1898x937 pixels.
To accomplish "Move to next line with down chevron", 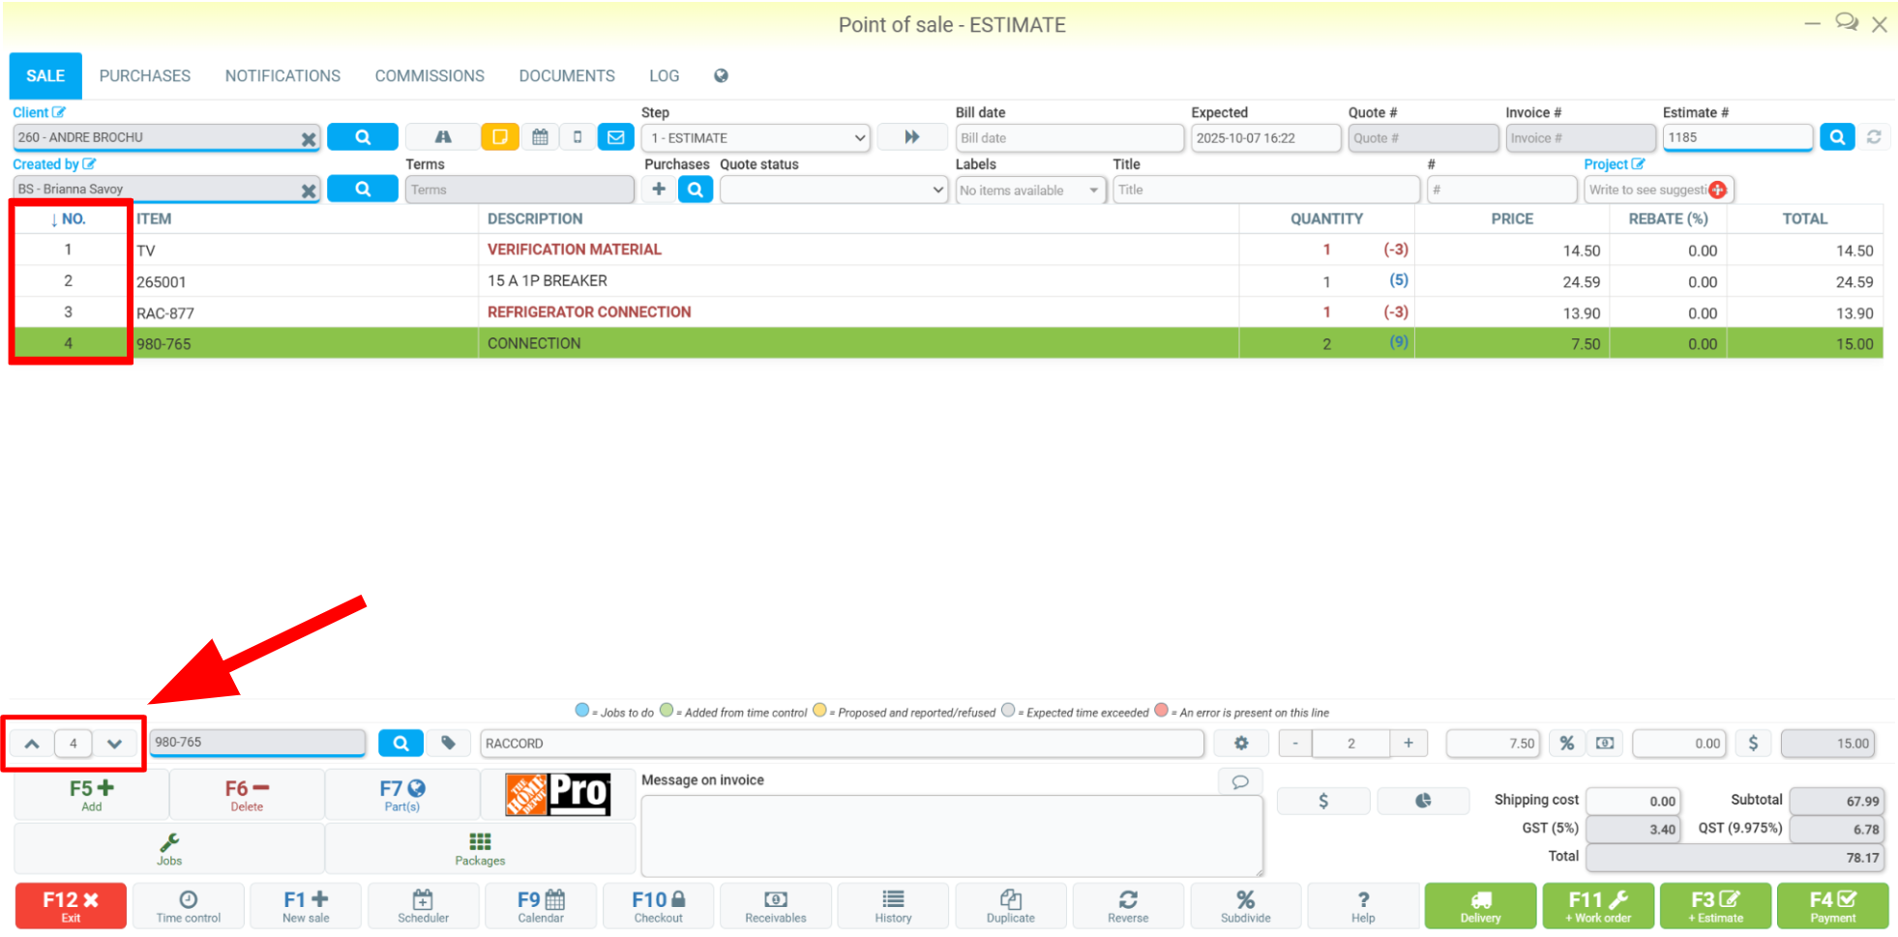I will coord(114,744).
